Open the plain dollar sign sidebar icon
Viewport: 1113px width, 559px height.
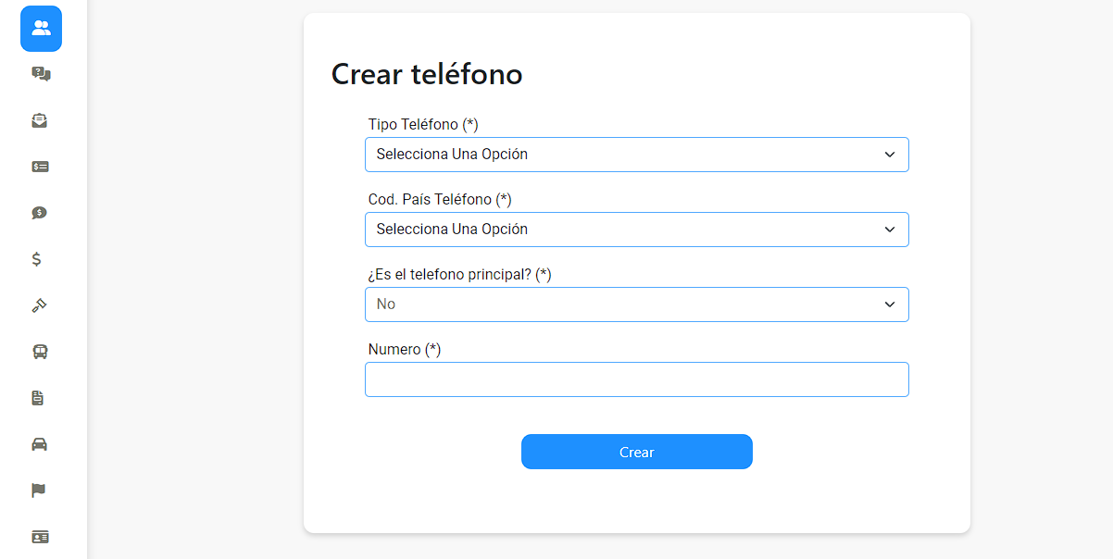[37, 259]
